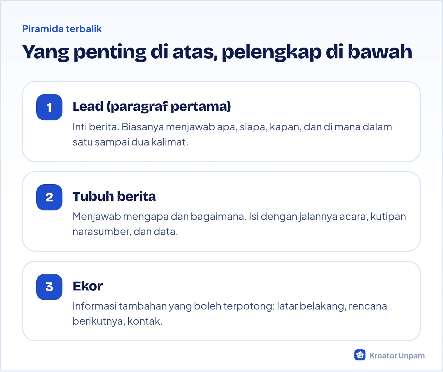Click the number 1 badge beside Lead
The height and width of the screenshot is (372, 443).
[49, 107]
